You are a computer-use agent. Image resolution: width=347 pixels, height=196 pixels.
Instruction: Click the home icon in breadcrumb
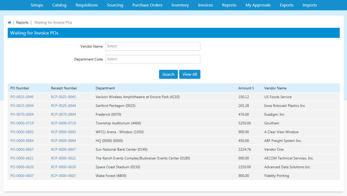pyautogui.click(x=9, y=23)
